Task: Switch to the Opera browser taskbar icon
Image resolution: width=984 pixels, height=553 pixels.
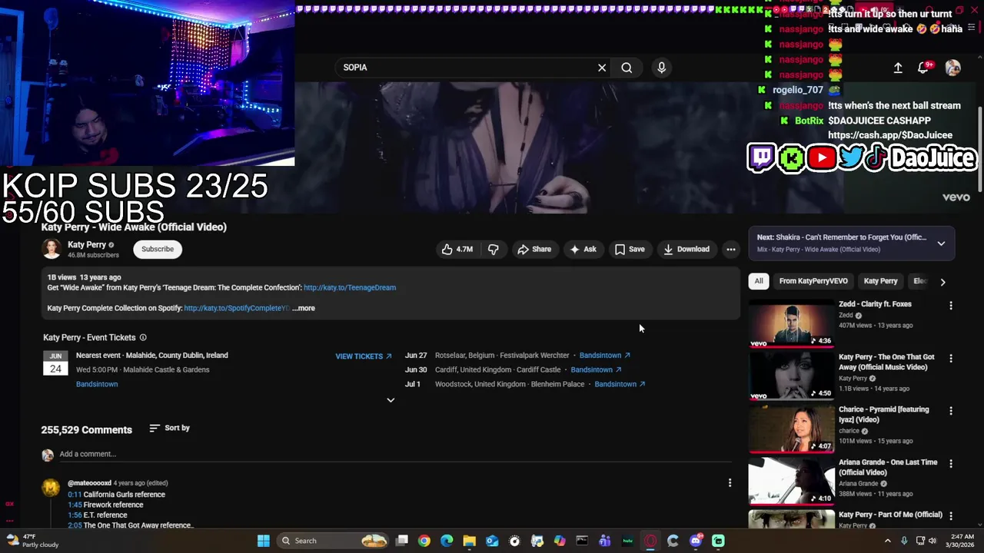Action: click(x=650, y=541)
